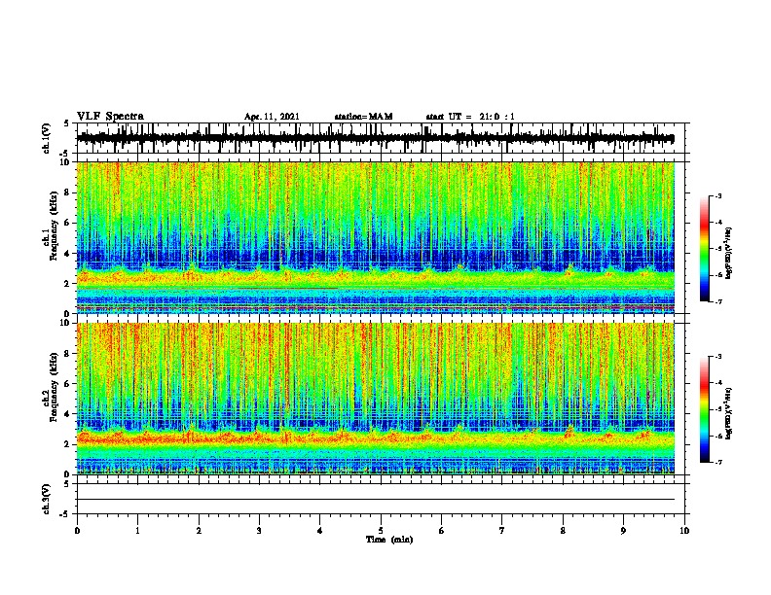Click the "-7" label on the ch.2 color scale

click(717, 462)
